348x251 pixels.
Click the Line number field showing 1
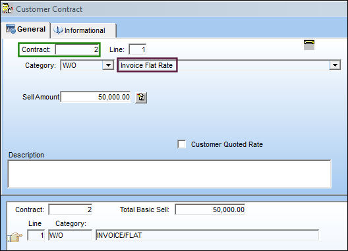(138, 49)
